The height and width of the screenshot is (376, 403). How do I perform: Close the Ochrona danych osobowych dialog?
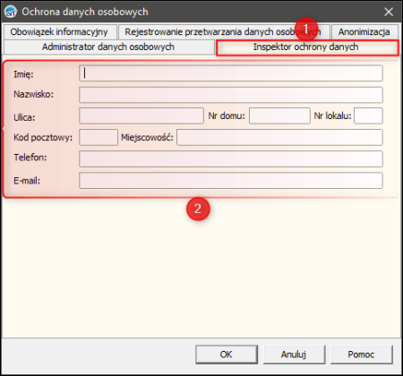(x=389, y=12)
